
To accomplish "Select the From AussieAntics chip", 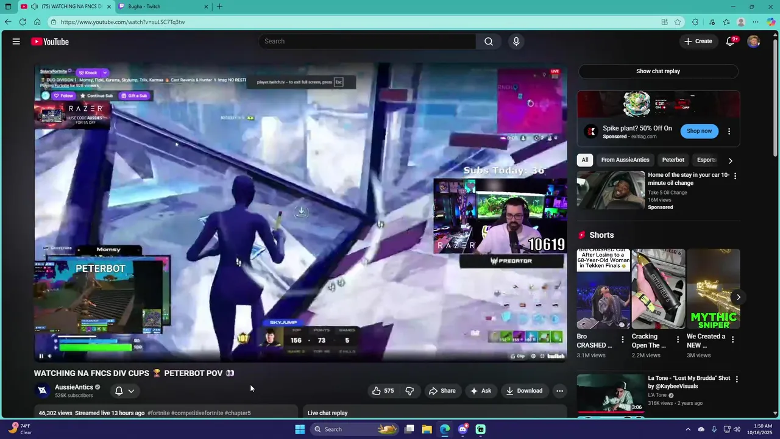I will [625, 160].
